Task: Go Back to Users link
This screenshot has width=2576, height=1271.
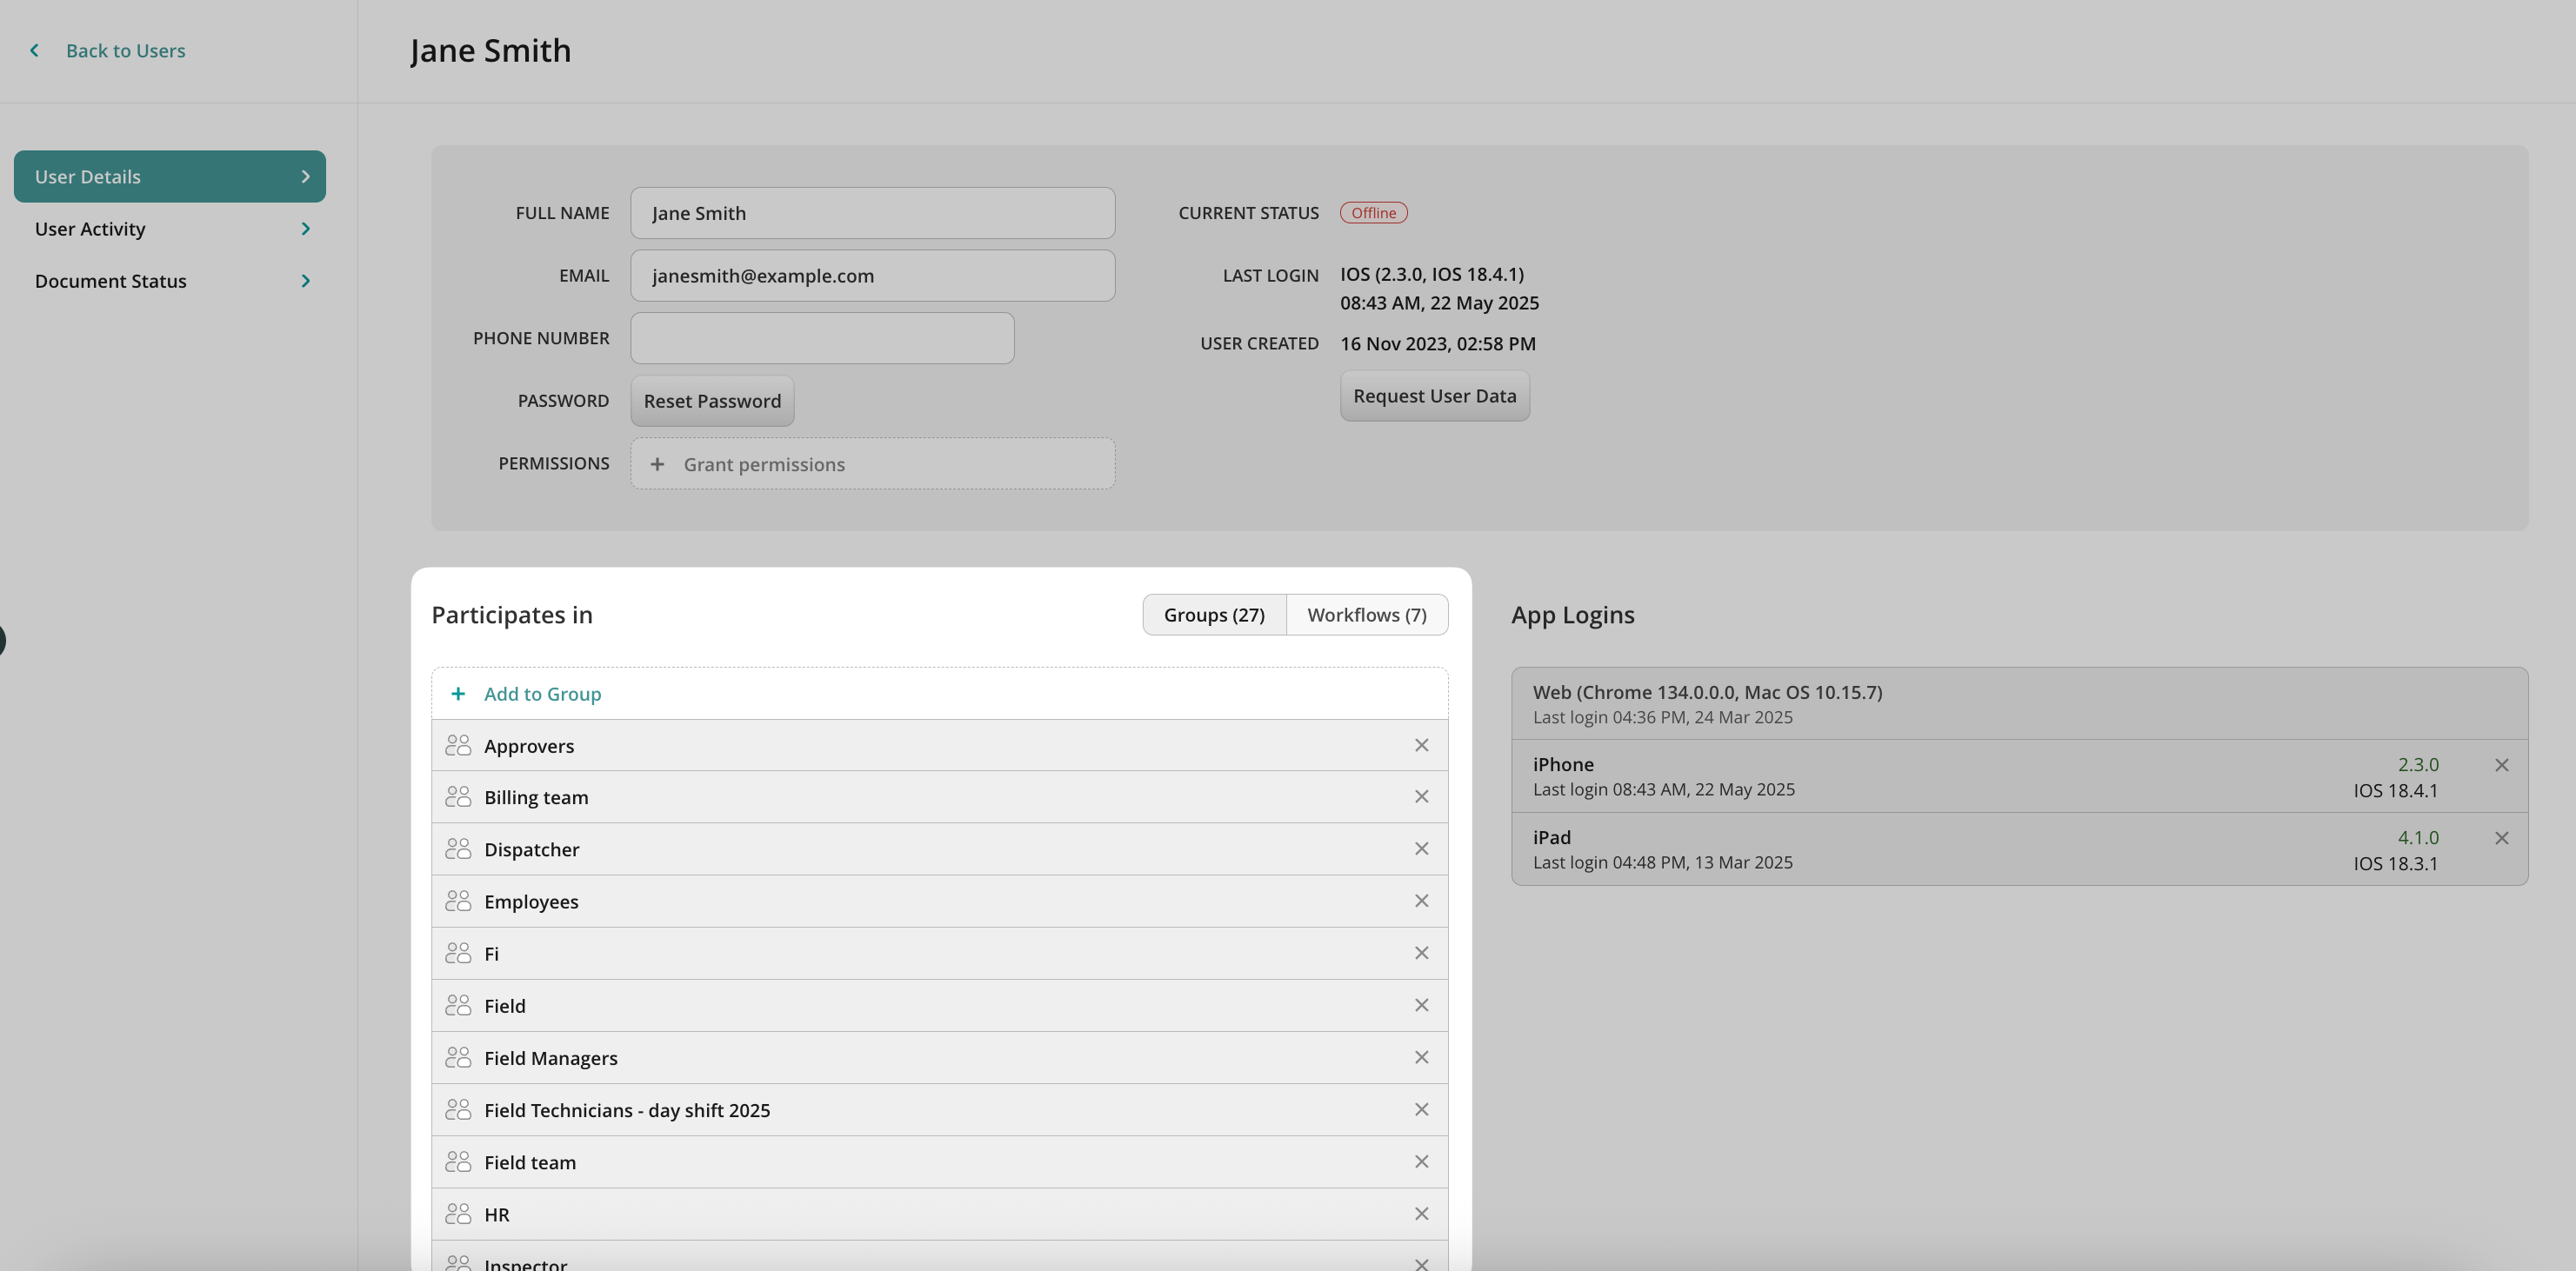Action: pos(125,50)
